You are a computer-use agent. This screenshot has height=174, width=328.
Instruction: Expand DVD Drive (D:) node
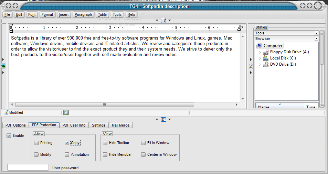[x=260, y=65]
